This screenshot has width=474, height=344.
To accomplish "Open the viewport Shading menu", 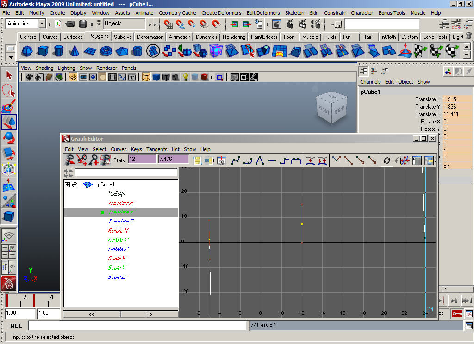I will pos(44,68).
